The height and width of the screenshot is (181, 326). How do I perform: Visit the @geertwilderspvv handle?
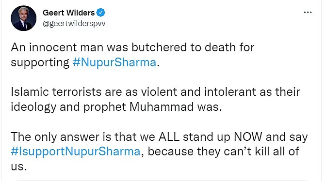[x=74, y=23]
